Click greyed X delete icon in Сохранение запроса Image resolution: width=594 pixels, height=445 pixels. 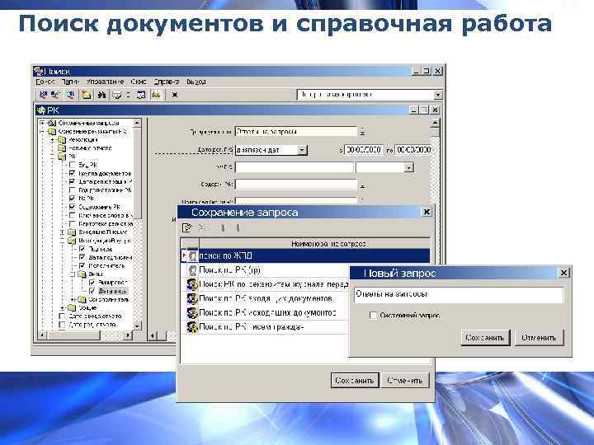pyautogui.click(x=202, y=227)
